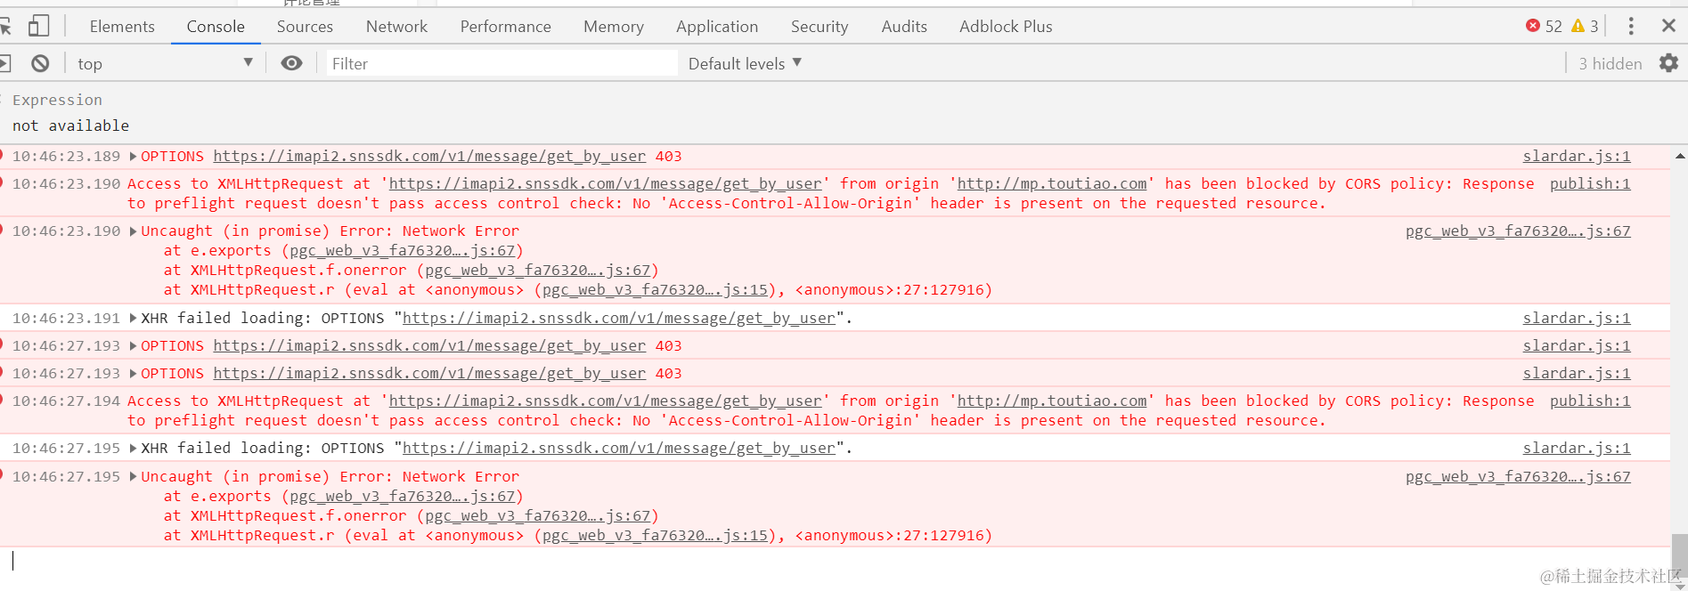Expand the 10:46:23.189 OPTIONS 403 entry
Screen dimensions: 1688x591
coord(133,157)
